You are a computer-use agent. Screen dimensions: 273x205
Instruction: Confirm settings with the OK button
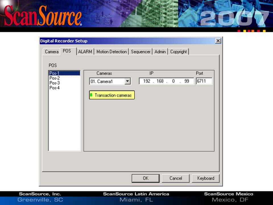146,178
